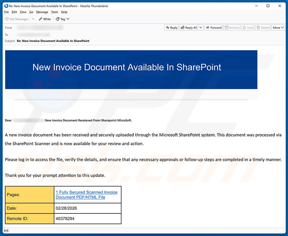Viewport: 288px width, 236px height.
Task: Click the blurred To recipient address
Action: [x=34, y=35]
